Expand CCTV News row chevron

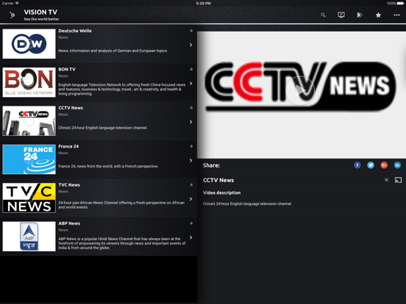pyautogui.click(x=190, y=122)
